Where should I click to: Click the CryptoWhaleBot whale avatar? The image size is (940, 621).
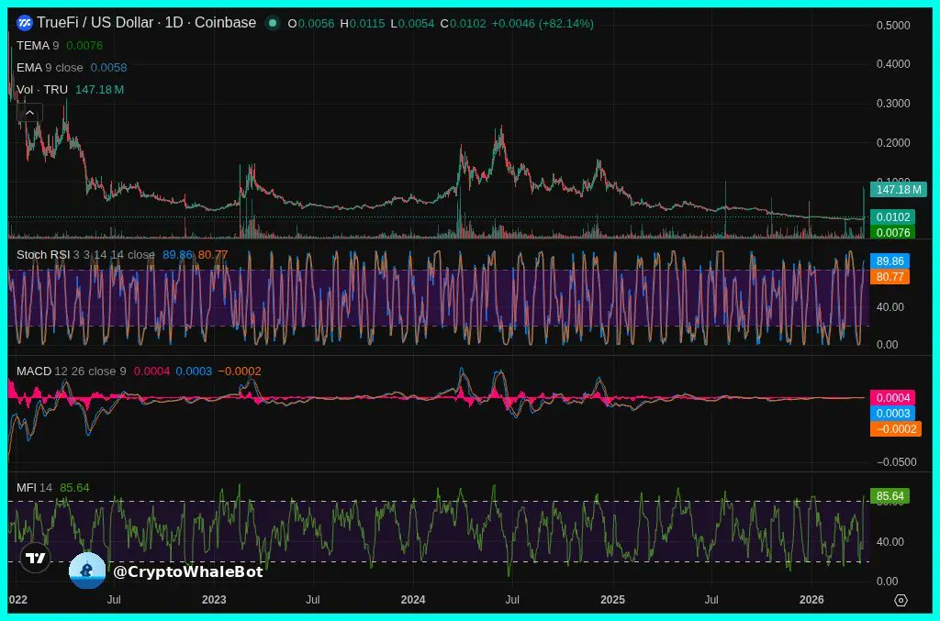(87, 571)
